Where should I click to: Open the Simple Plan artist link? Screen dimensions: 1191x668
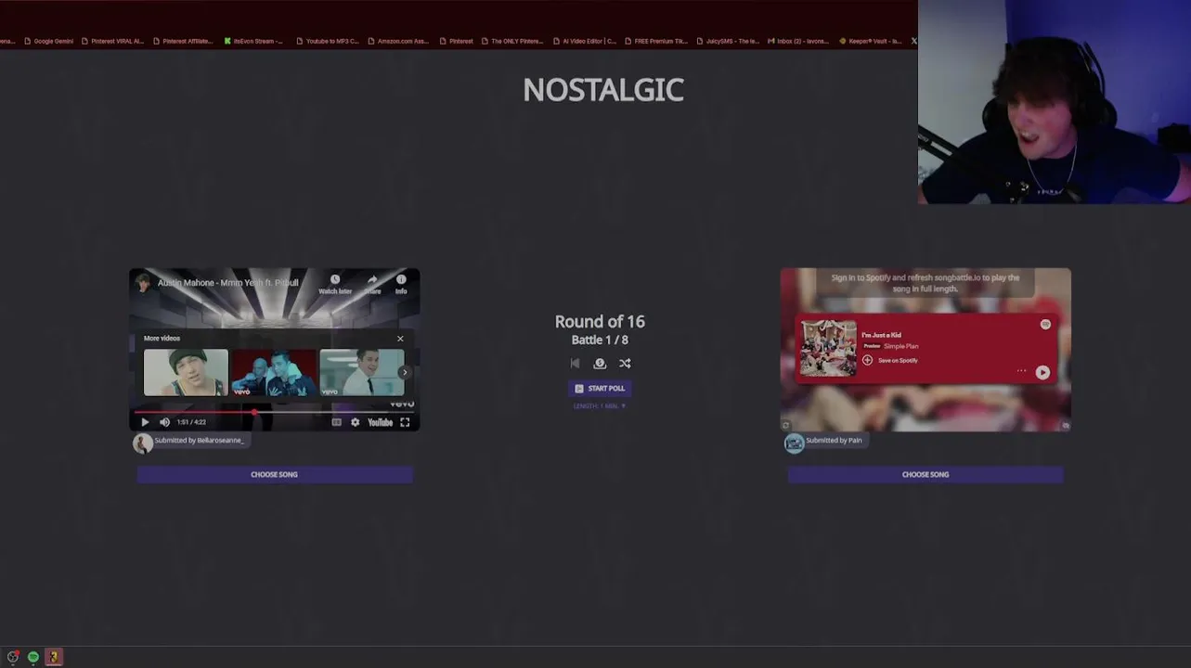(900, 346)
